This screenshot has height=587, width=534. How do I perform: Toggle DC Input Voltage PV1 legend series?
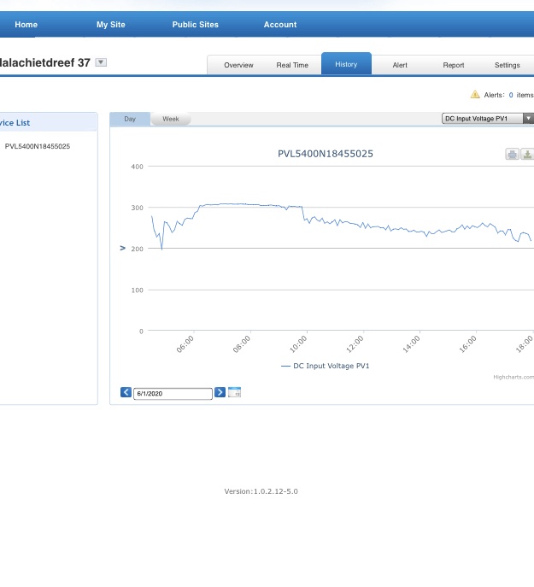coord(325,366)
